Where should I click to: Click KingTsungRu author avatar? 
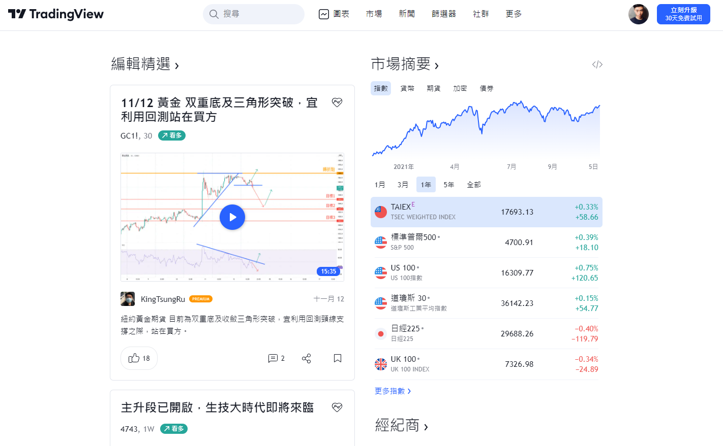pyautogui.click(x=128, y=299)
